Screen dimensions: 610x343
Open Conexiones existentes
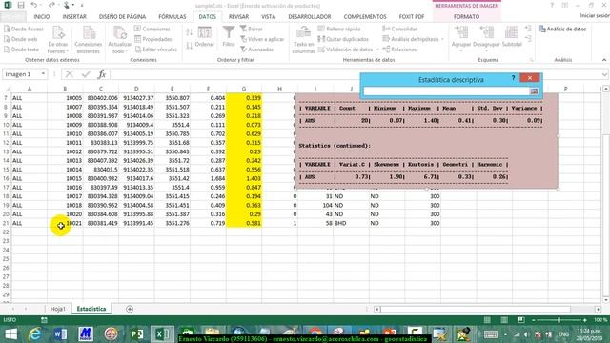pos(89,40)
